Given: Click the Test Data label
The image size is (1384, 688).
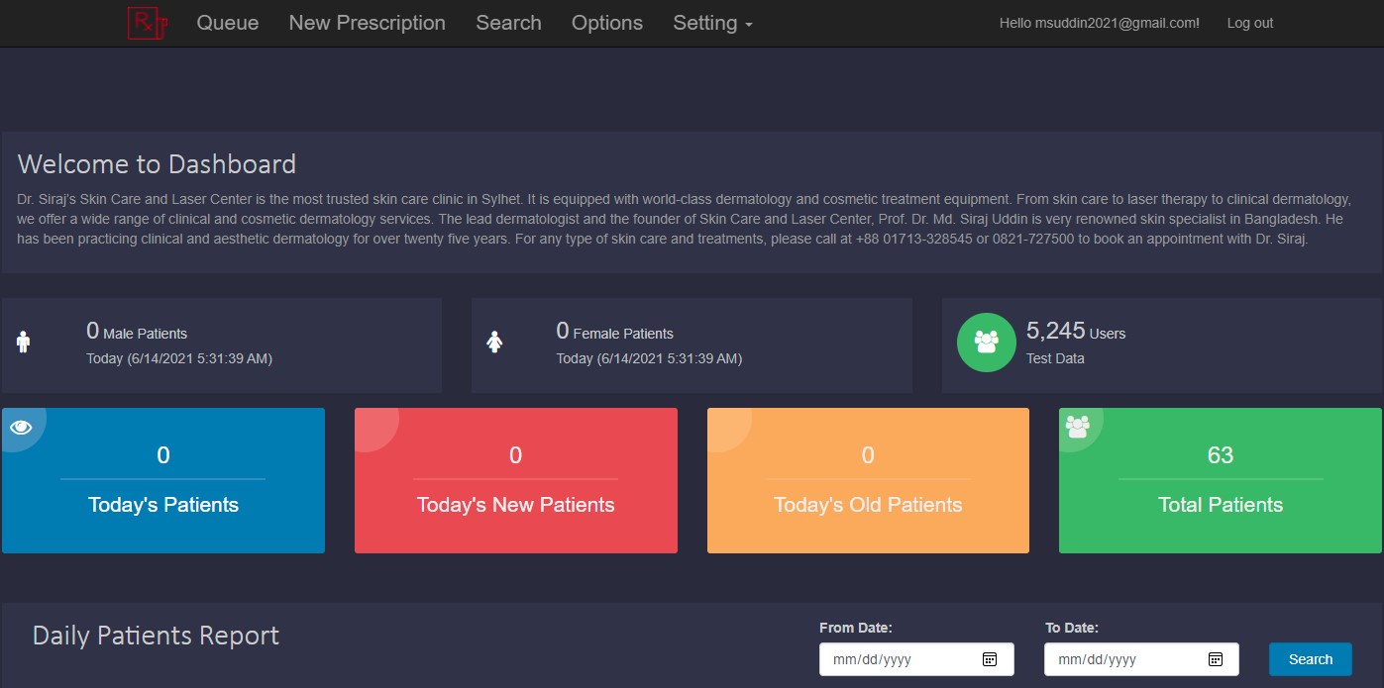Looking at the screenshot, I should point(1055,358).
